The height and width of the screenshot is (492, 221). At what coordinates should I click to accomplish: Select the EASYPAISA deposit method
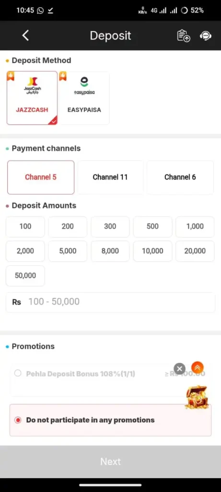84,98
